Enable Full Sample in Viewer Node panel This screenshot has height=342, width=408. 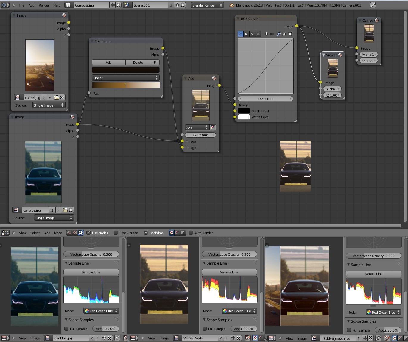(x=205, y=329)
